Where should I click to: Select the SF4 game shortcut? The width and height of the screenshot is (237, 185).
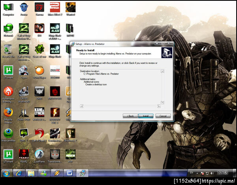pos(39,30)
